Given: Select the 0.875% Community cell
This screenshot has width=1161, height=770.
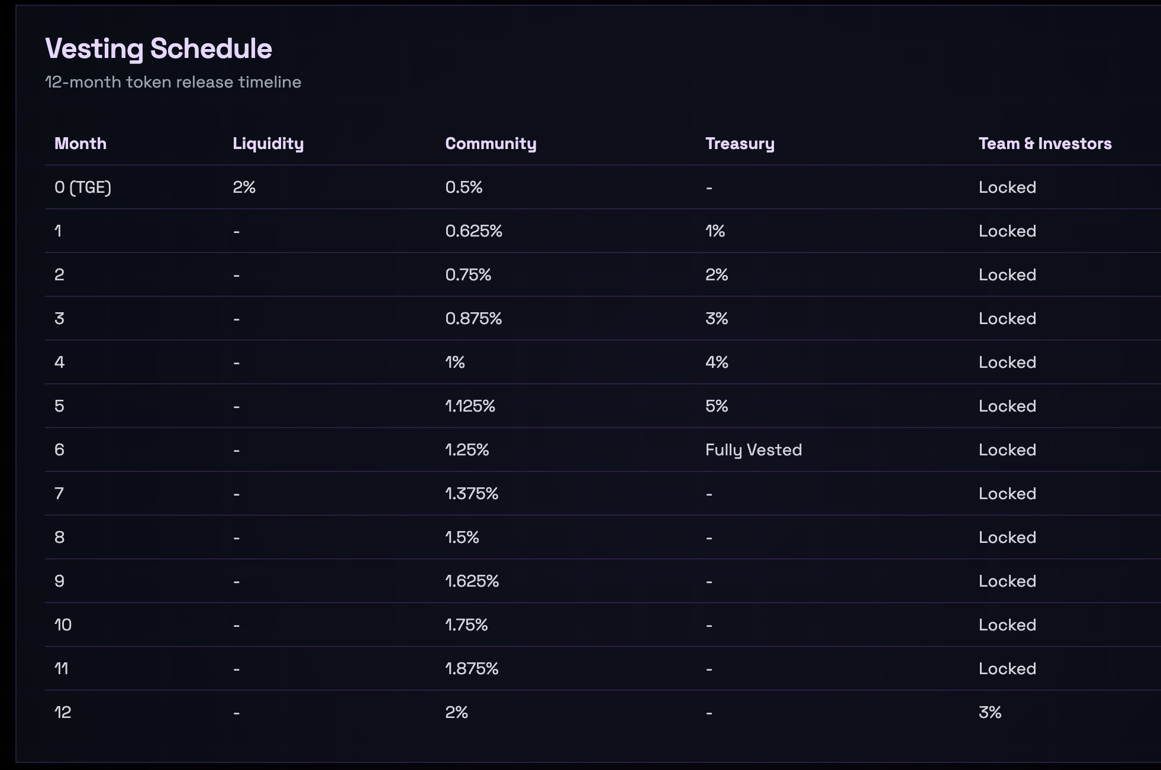Looking at the screenshot, I should [x=473, y=319].
